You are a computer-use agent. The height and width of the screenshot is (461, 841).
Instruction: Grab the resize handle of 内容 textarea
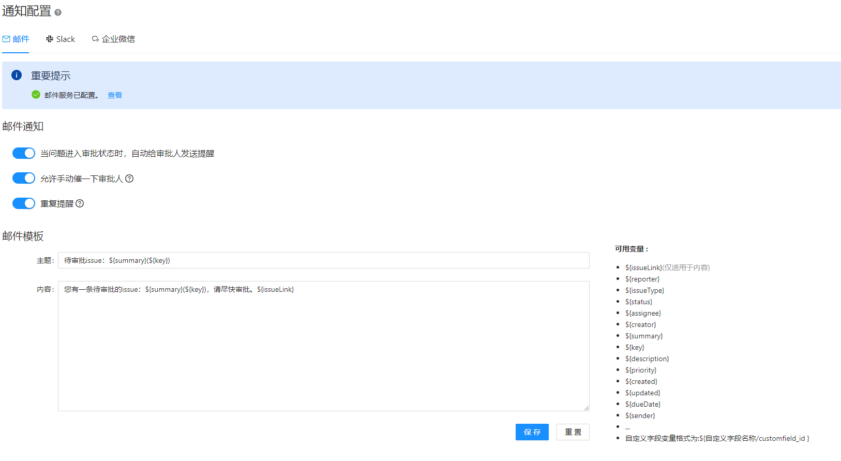(586, 408)
